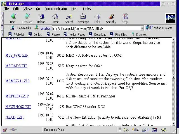Click the '133K' file size
Screen dimensions: 179x134
(60, 81)
